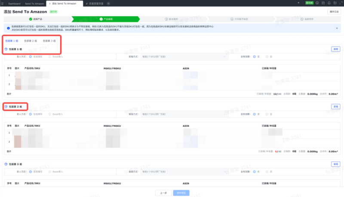Image resolution: width=344 pixels, height=197 pixels.
Task: Switch to the 包装第 2 组 tab
Action: tap(31, 41)
